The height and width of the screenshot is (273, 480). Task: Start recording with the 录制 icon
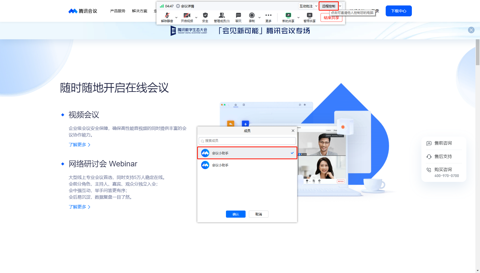tap(252, 15)
